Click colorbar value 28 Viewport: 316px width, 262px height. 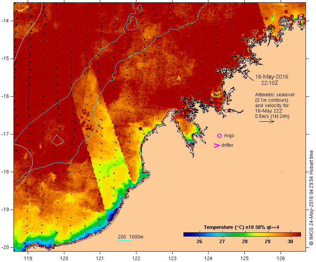click(x=245, y=242)
